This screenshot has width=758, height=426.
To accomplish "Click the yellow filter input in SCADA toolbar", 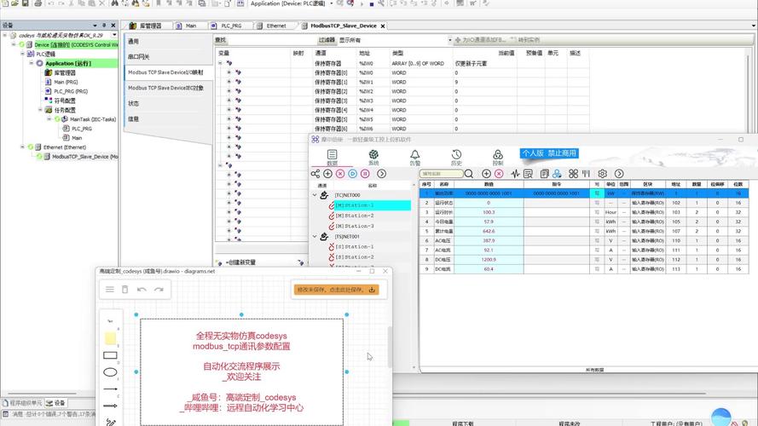I will pos(441,174).
